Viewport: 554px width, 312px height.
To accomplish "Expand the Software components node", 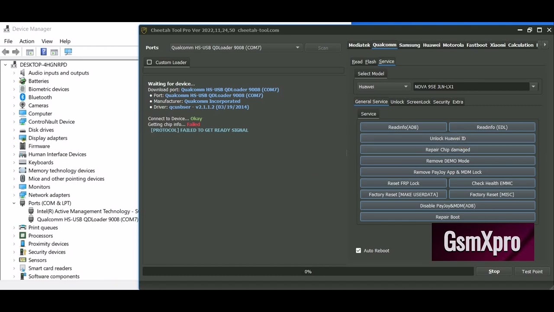I will tap(14, 276).
